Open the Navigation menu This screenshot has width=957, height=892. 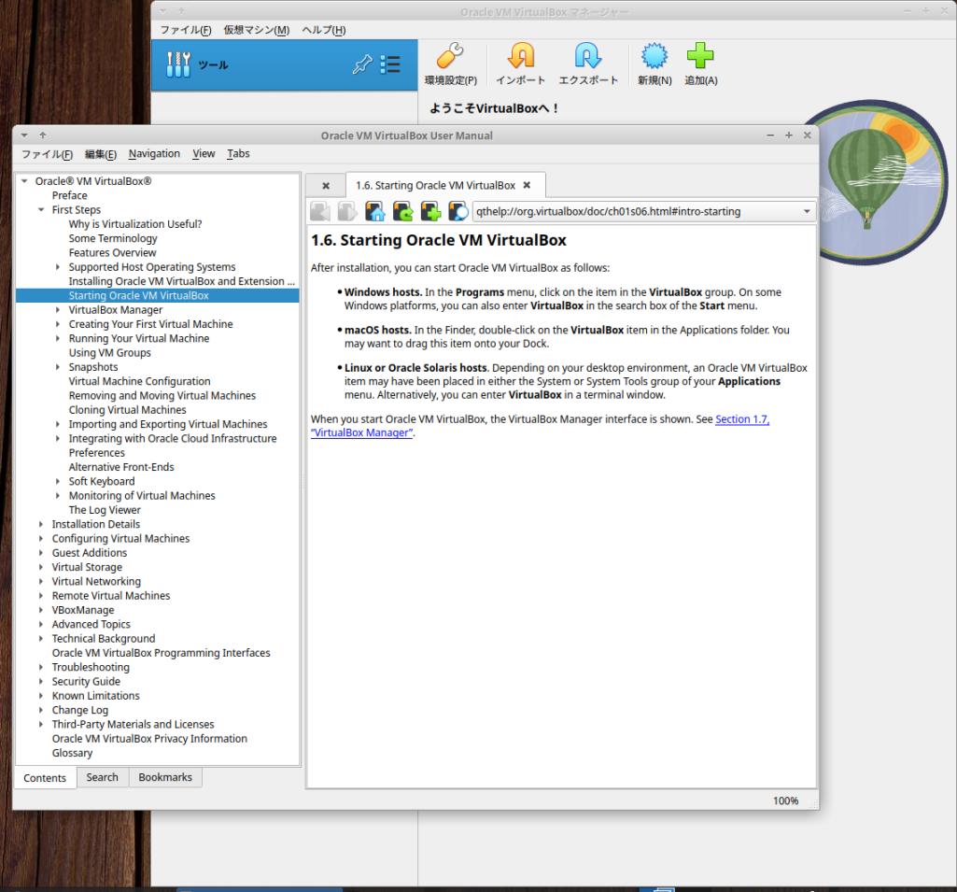pyautogui.click(x=154, y=154)
